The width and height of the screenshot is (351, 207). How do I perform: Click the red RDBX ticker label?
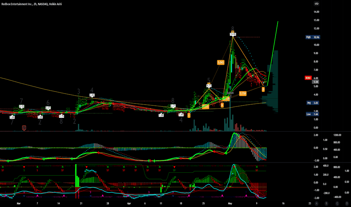[308, 78]
